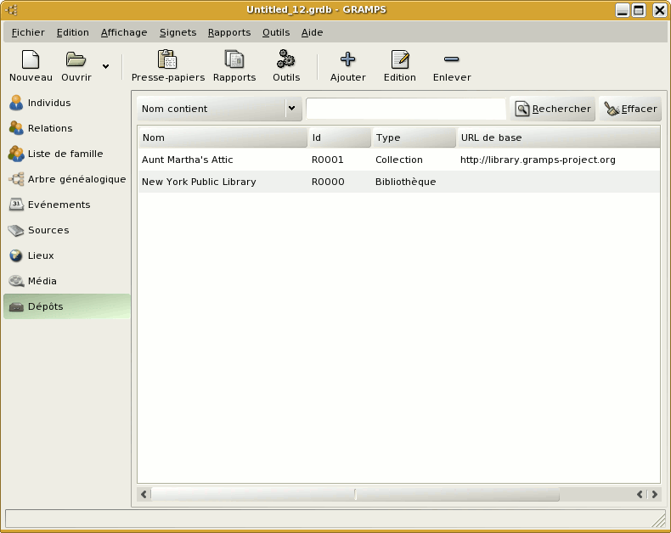Click the Ouvrir folder icon
The width and height of the screenshot is (671, 533).
coord(76,60)
